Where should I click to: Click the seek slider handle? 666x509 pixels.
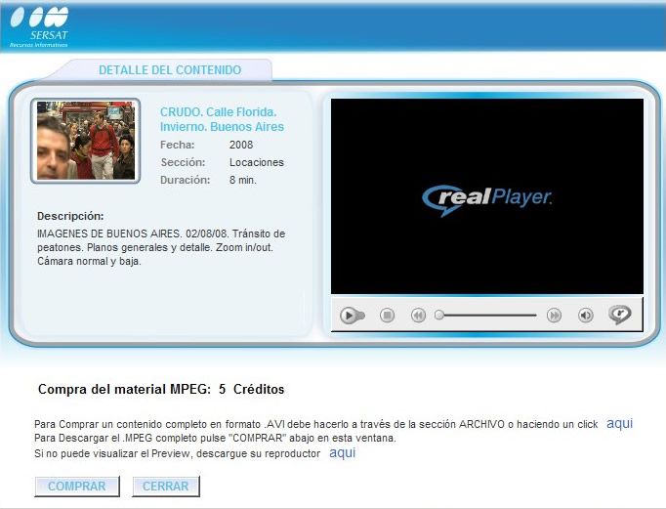click(439, 316)
